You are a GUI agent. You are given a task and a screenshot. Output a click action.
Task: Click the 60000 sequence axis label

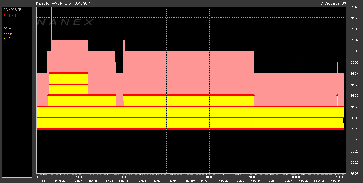pyautogui.click(x=296, y=177)
